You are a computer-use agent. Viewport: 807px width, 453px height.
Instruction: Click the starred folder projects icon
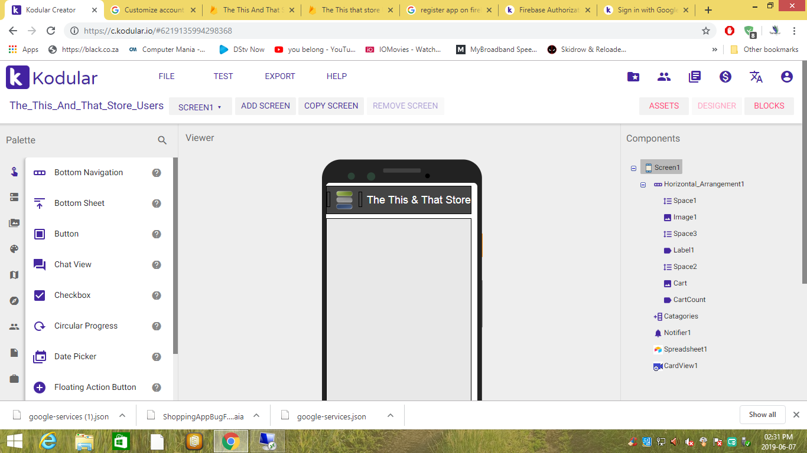(x=633, y=77)
